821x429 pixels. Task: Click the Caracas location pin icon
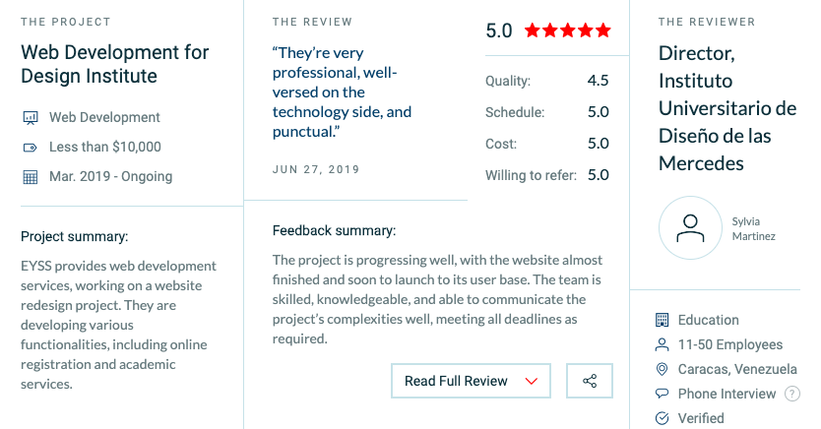pyautogui.click(x=663, y=369)
